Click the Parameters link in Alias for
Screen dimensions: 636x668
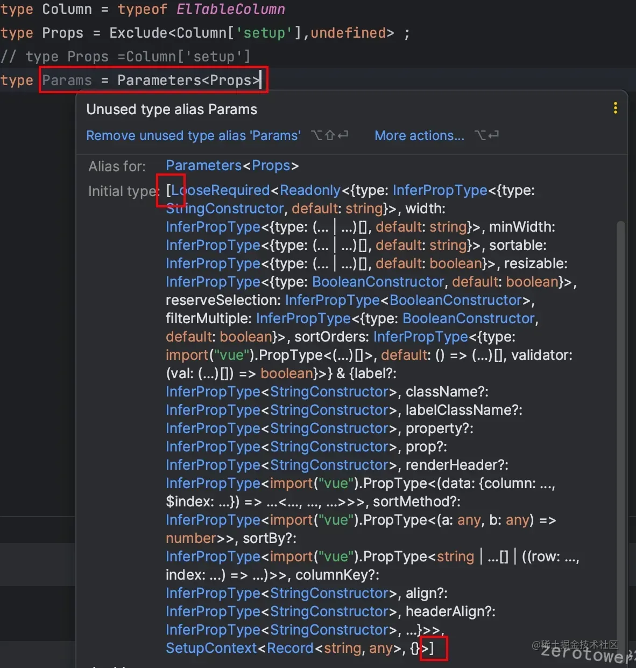pyautogui.click(x=204, y=165)
